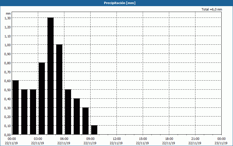Select the 0,80 y-axis label
Viewport: 233px width, 146px height.
click(8, 63)
